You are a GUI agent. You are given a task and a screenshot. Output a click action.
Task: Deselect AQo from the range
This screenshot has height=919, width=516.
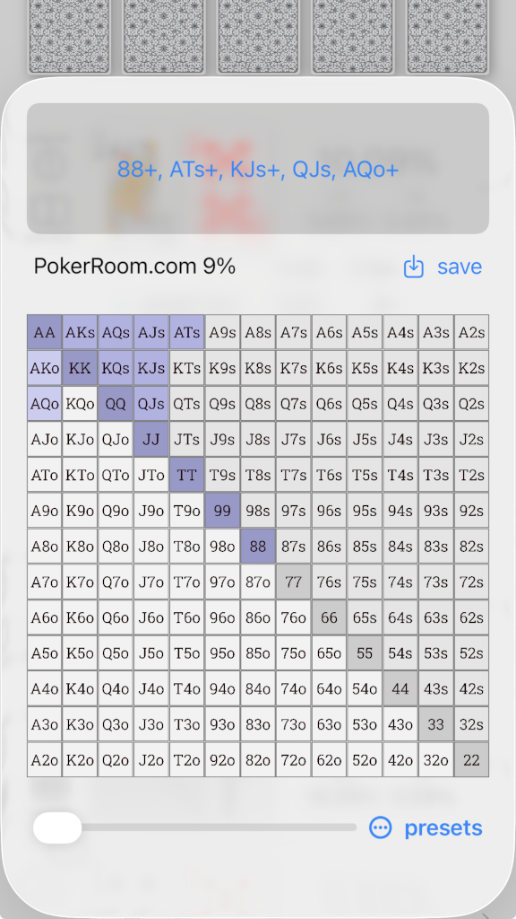click(44, 404)
